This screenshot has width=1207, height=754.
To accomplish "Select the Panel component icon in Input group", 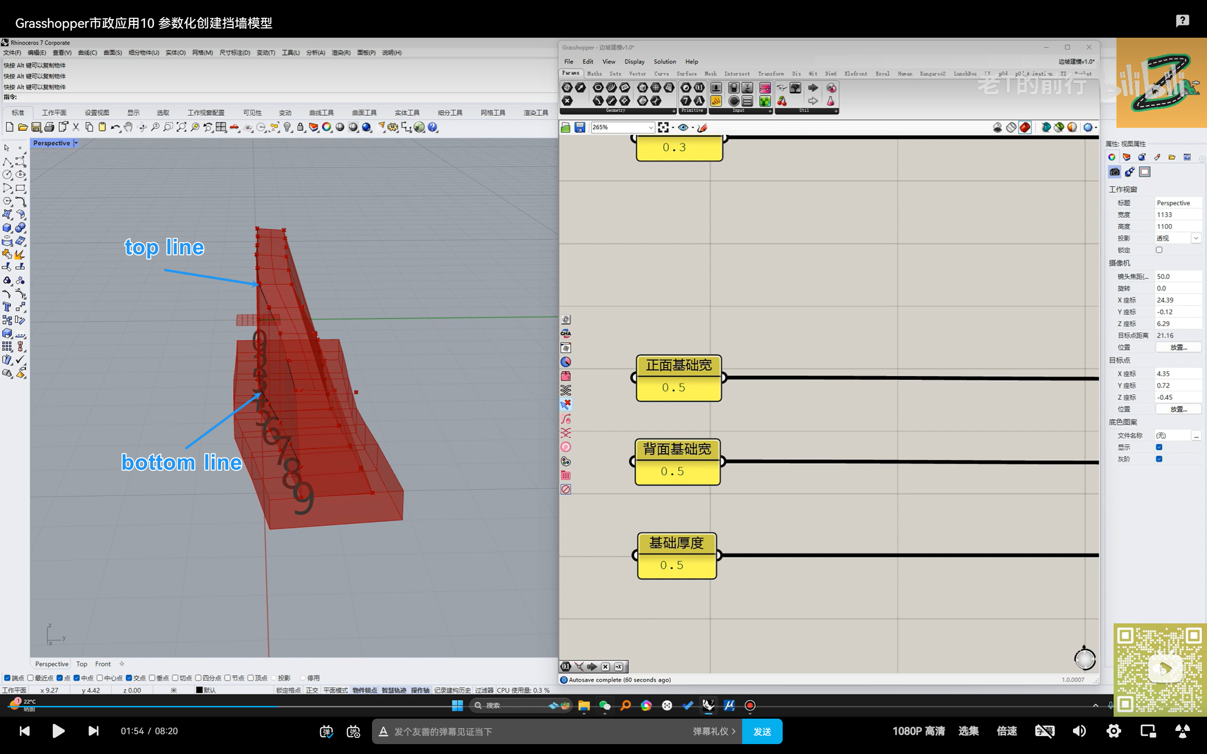I will 716,101.
